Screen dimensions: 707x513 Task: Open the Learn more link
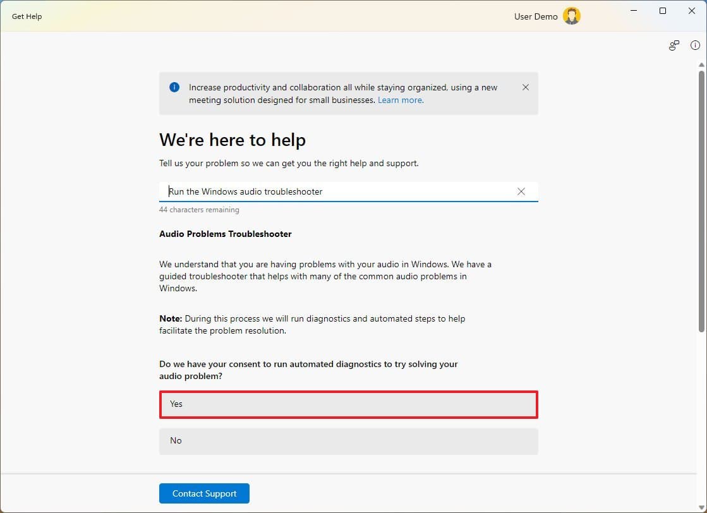pyautogui.click(x=400, y=100)
